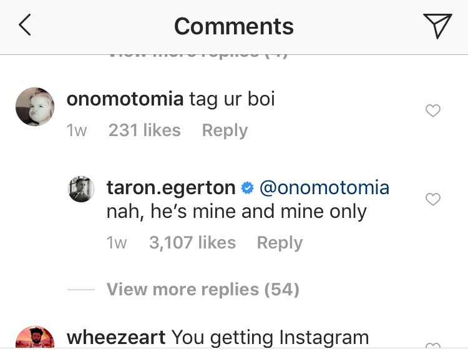
Task: Expand the partially hidden replies link at top
Action: (197, 56)
